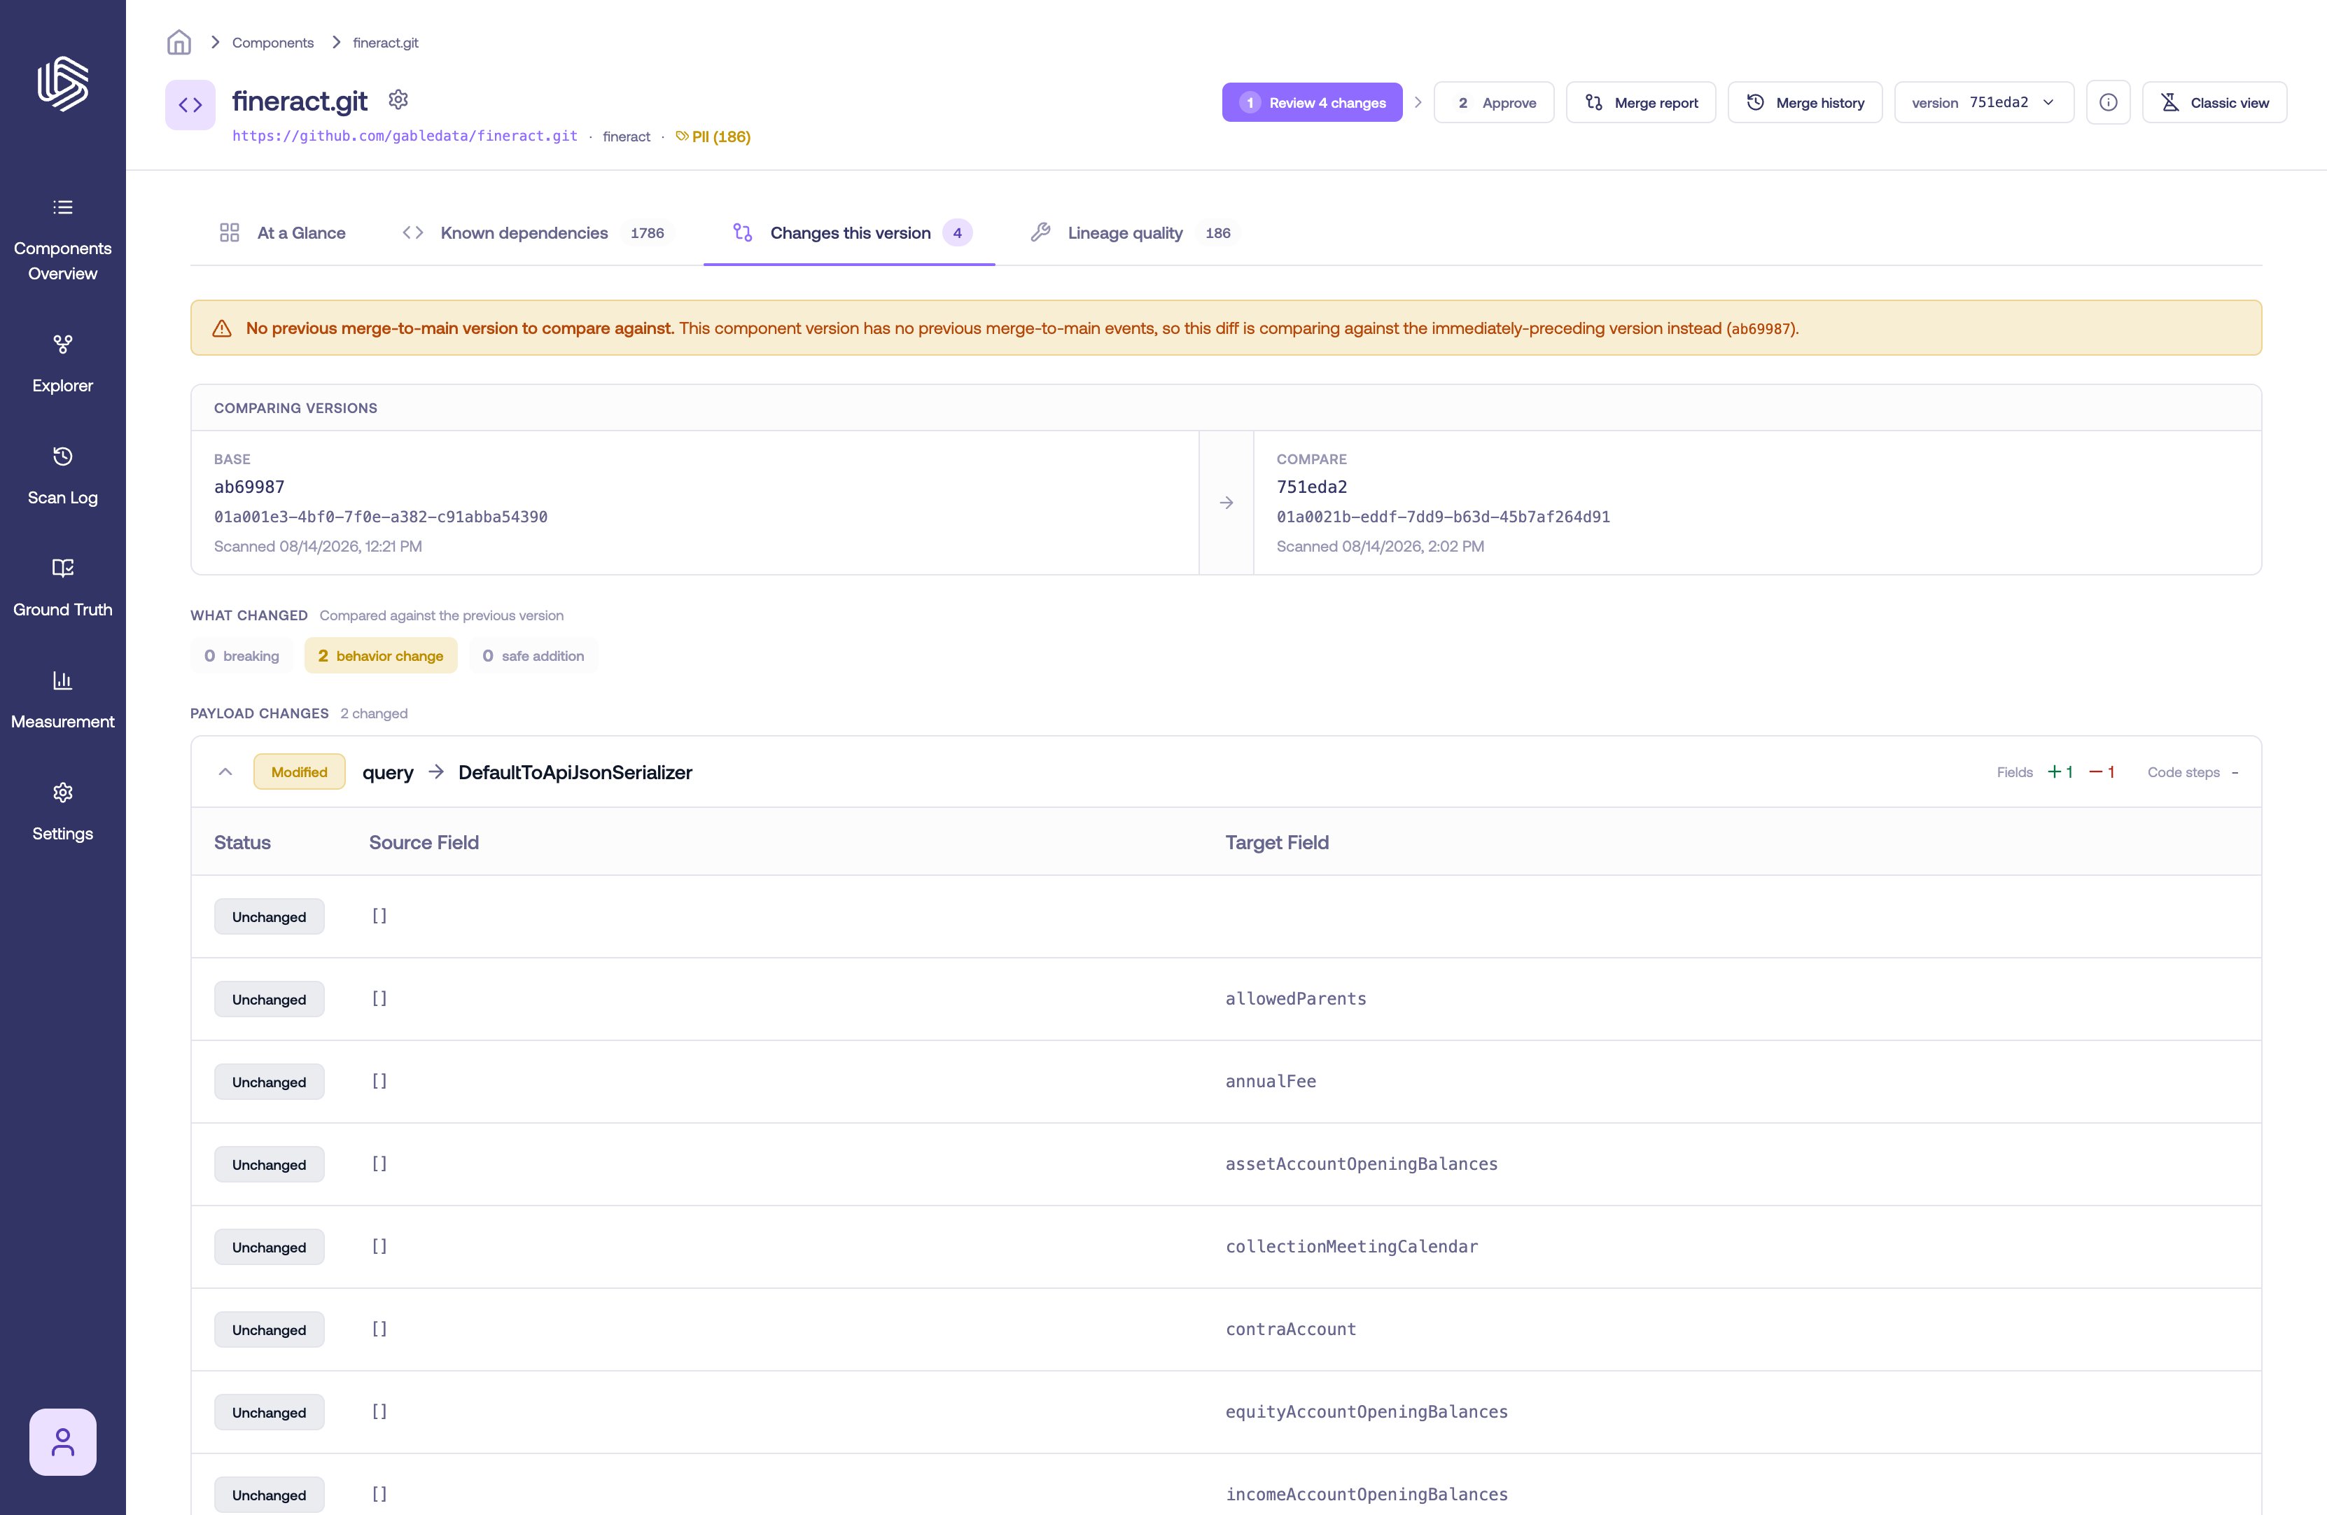Click source field [] in allowedParents row
Viewport: 2327px width, 1515px height.
tap(379, 998)
